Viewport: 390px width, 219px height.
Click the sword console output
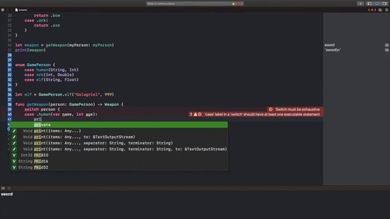[x=7, y=194]
